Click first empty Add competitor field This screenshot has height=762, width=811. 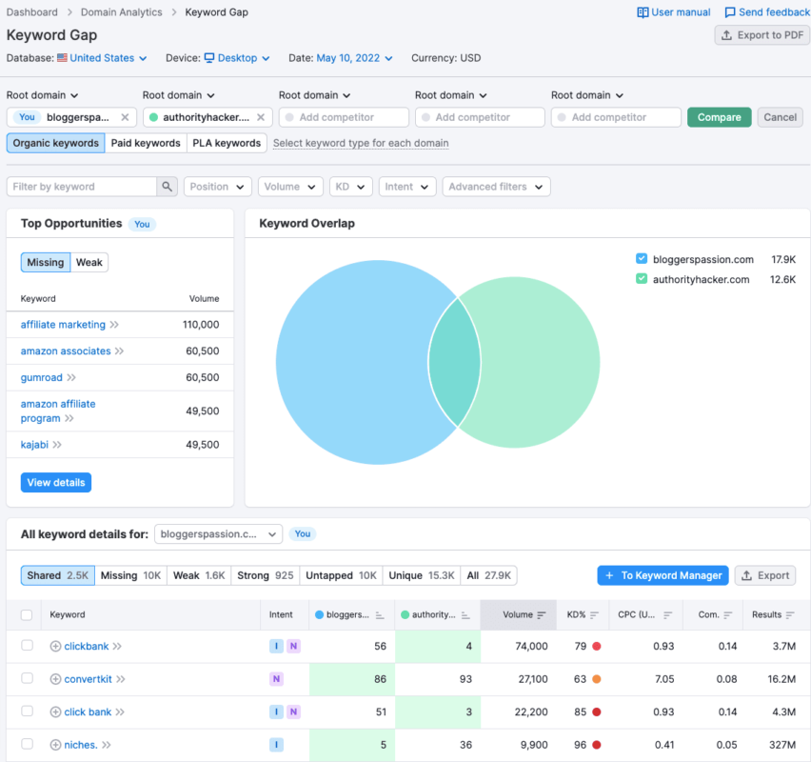tap(344, 117)
